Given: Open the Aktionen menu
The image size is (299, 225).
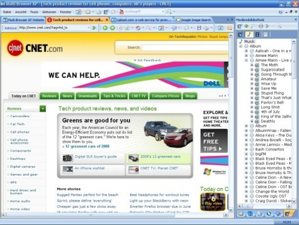Looking at the screenshot, I should (49, 12).
